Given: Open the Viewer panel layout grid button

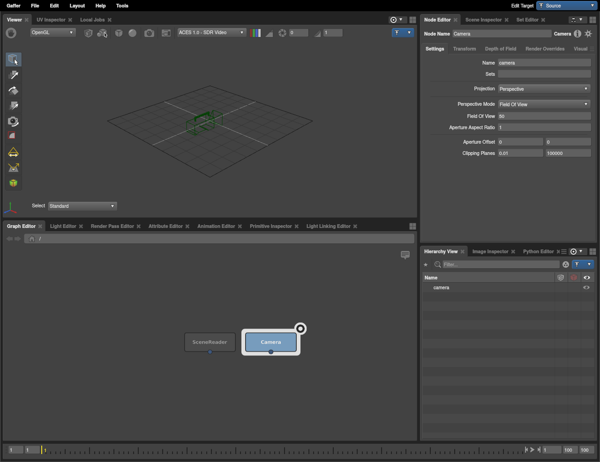Looking at the screenshot, I should coord(412,20).
